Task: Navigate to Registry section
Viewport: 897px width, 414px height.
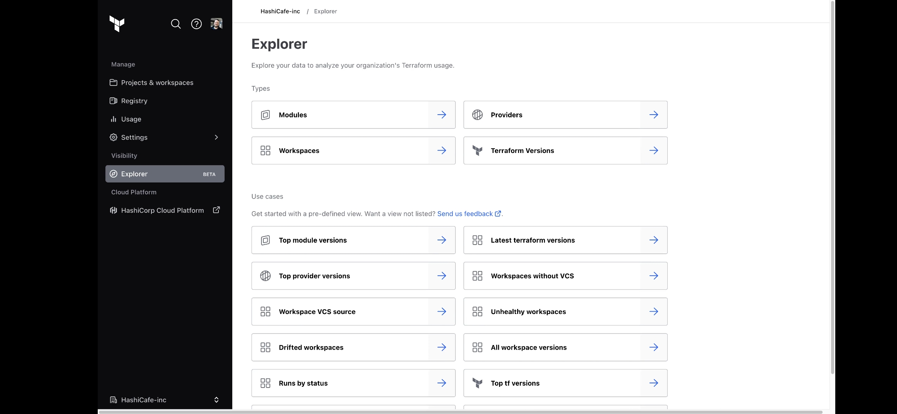Action: point(134,101)
